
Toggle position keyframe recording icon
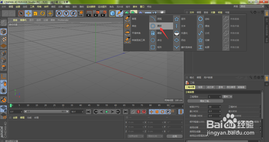151,112
